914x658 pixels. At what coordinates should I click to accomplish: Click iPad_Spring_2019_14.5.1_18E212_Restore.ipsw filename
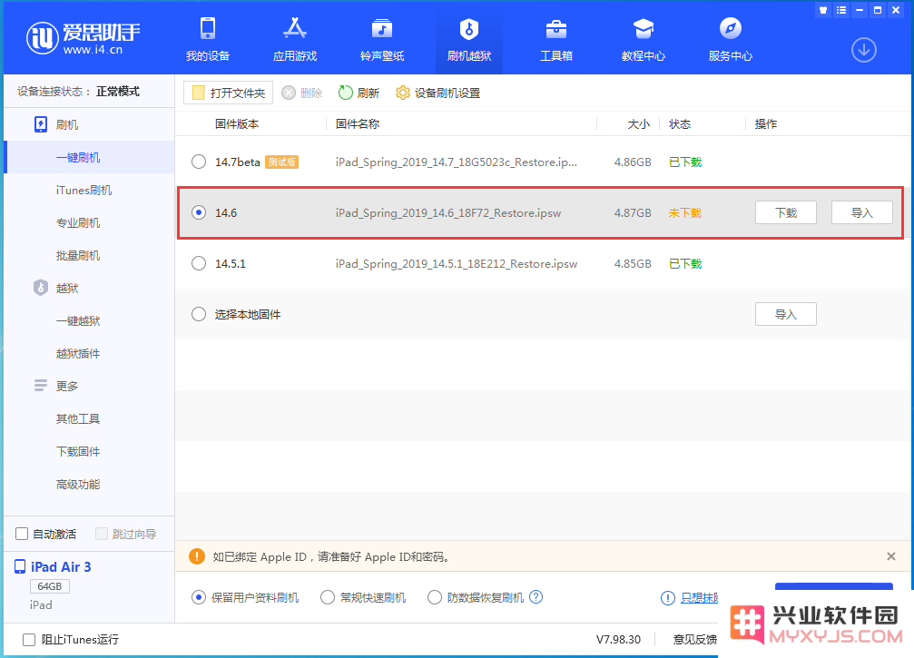point(457,263)
